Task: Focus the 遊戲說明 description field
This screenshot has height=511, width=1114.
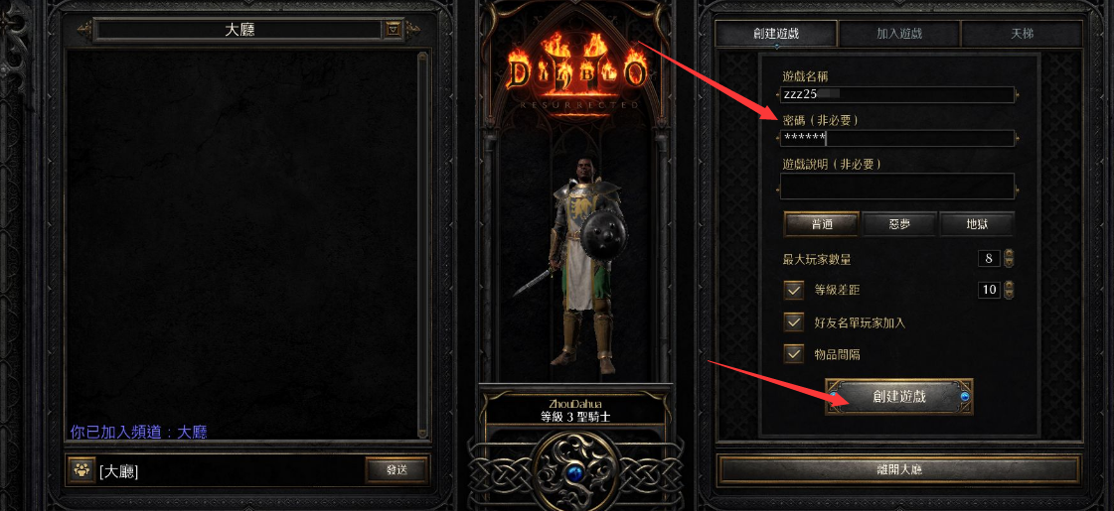Action: pyautogui.click(x=897, y=187)
